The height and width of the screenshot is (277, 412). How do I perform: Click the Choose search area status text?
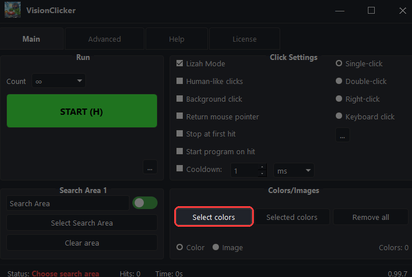[x=65, y=274]
